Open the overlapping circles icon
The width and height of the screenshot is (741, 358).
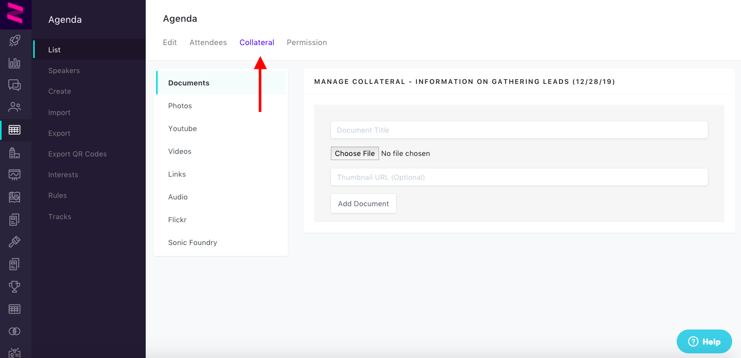(x=15, y=331)
